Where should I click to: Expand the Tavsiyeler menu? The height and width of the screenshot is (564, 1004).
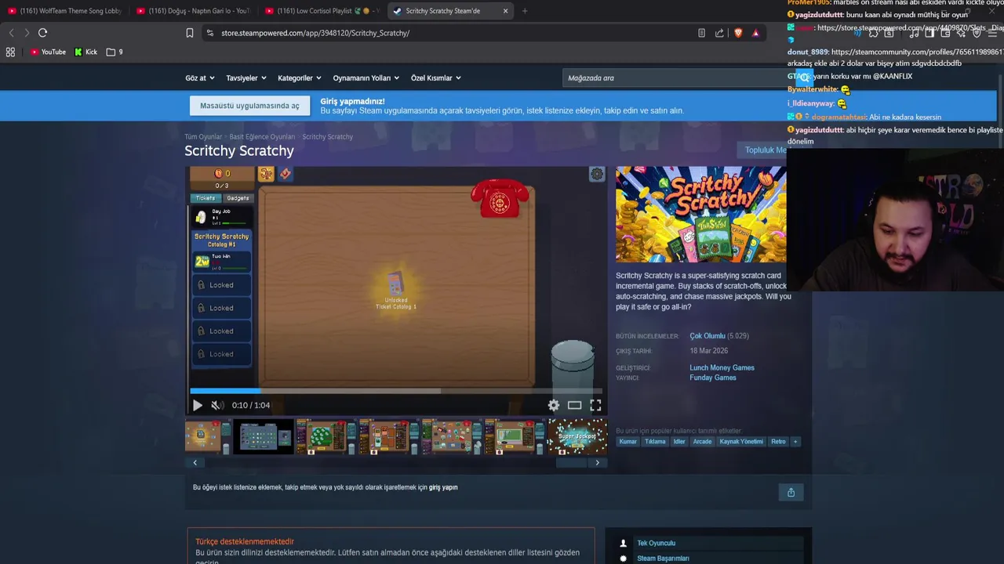pyautogui.click(x=246, y=78)
